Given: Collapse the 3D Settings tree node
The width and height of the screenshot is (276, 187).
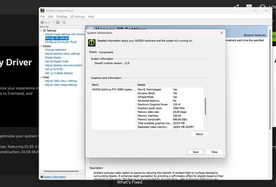Looking at the screenshot, I should (x=41, y=31).
